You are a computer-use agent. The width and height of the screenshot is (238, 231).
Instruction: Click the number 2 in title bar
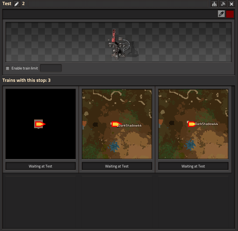tap(23, 4)
